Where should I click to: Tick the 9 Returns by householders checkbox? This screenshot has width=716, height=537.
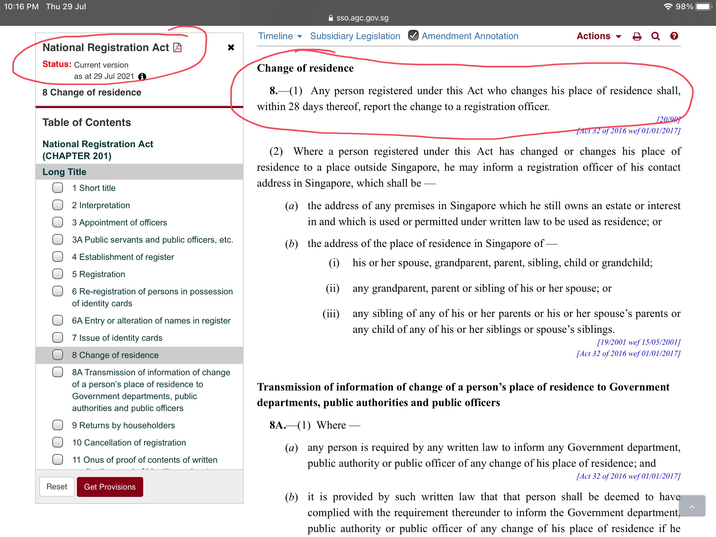coord(58,425)
